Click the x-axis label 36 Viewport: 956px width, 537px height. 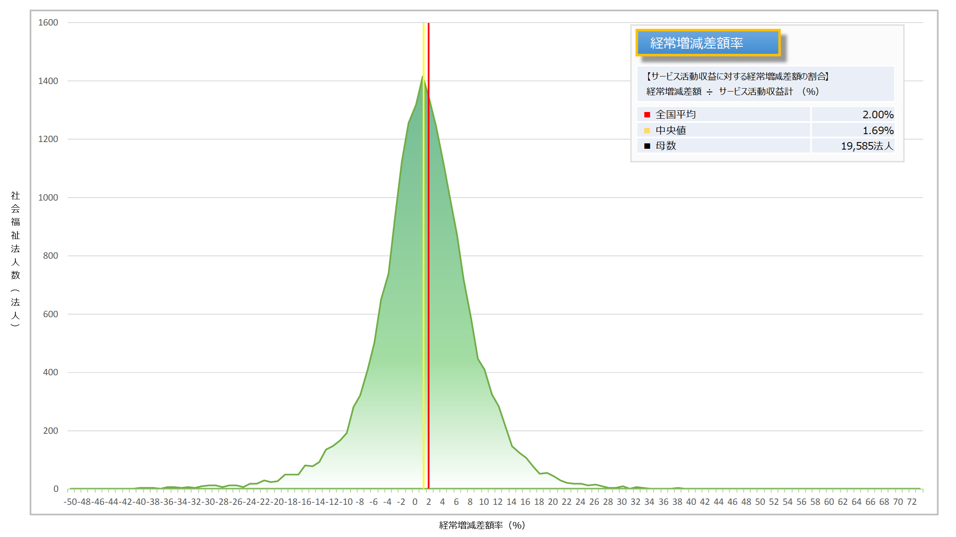(664, 502)
